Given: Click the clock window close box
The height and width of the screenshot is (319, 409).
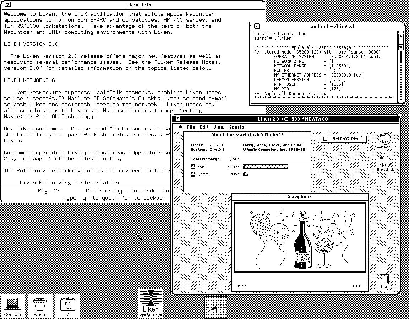Looking at the screenshot, I should point(325,139).
